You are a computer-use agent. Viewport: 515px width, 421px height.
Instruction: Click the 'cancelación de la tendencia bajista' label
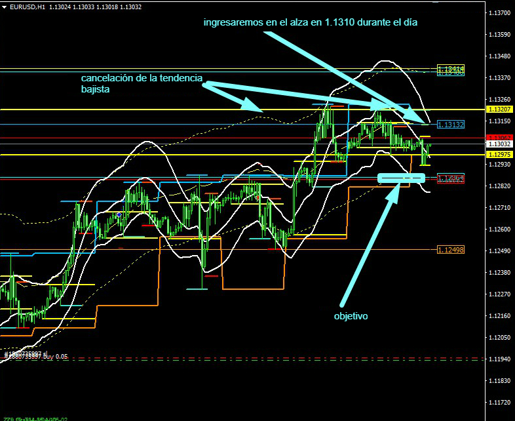[141, 84]
